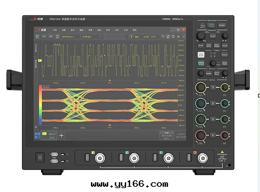Click the large horizontal scale knob

coord(201,36)
